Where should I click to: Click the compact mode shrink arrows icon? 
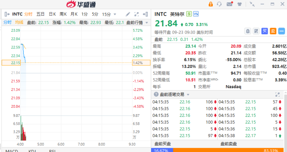tap(252, 4)
